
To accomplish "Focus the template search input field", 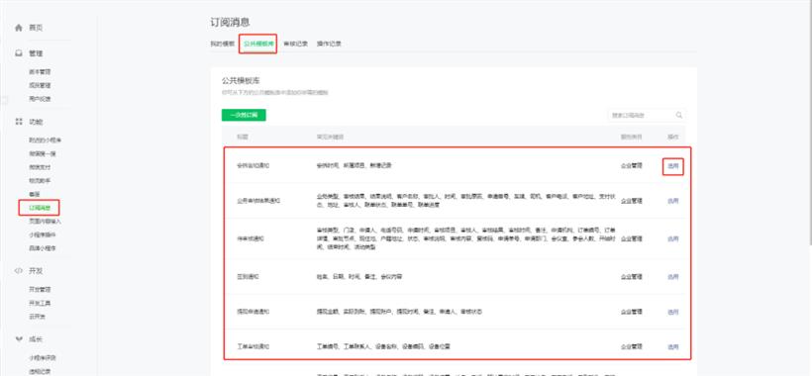I will tap(647, 115).
